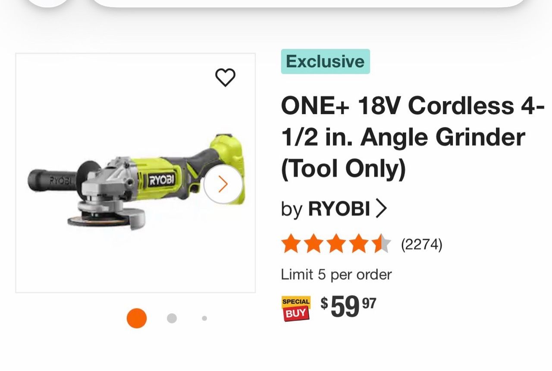Click the first orange rating star

[x=291, y=244]
